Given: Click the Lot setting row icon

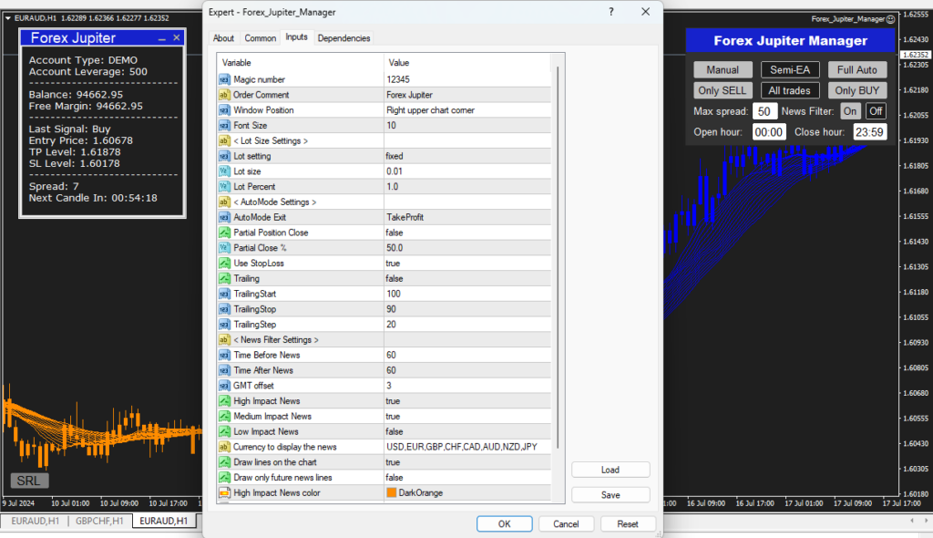Looking at the screenshot, I should 224,156.
